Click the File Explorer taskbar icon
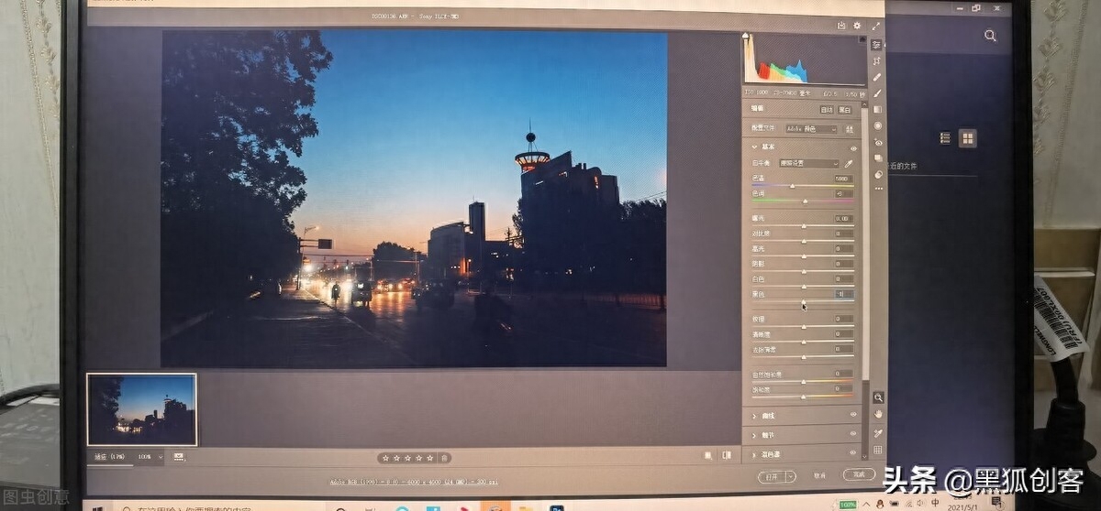 526,507
